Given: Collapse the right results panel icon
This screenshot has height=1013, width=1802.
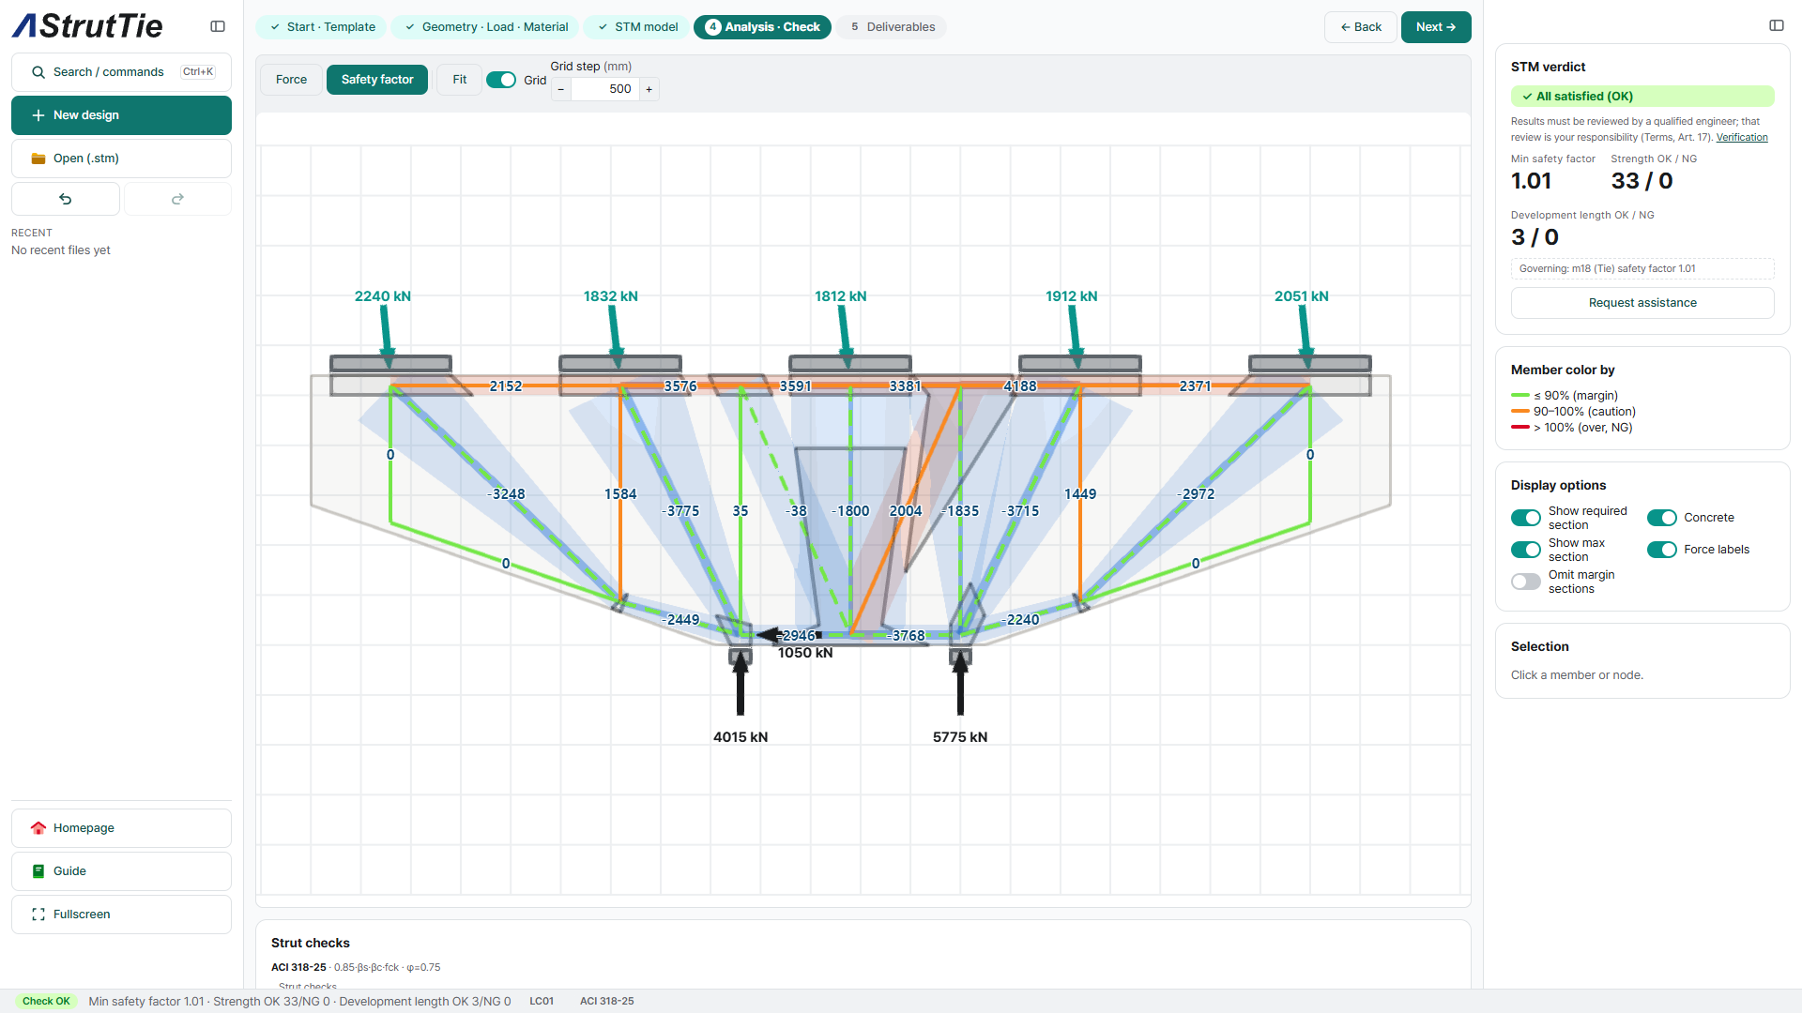Looking at the screenshot, I should pyautogui.click(x=1777, y=25).
